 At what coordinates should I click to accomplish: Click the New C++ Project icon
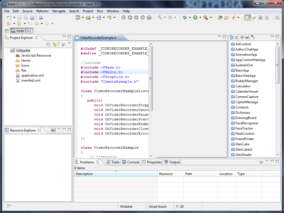coord(78,17)
